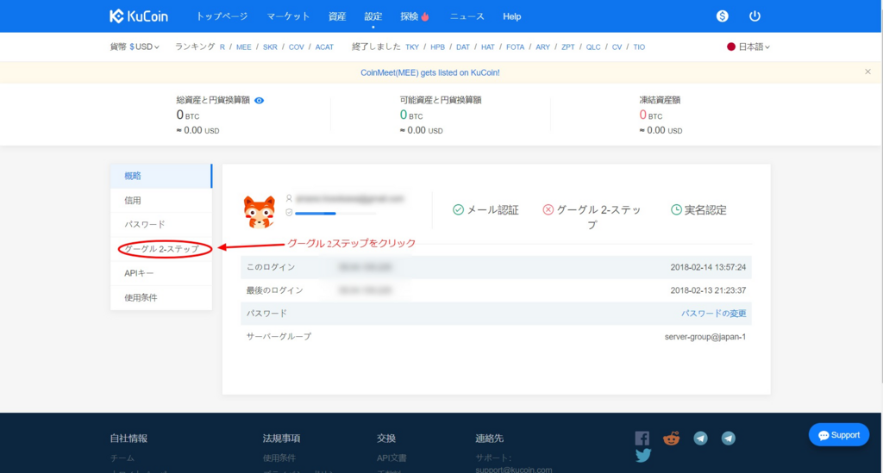Click the first Telegram icon in footer
Viewport: 883px width, 473px height.
coord(700,438)
